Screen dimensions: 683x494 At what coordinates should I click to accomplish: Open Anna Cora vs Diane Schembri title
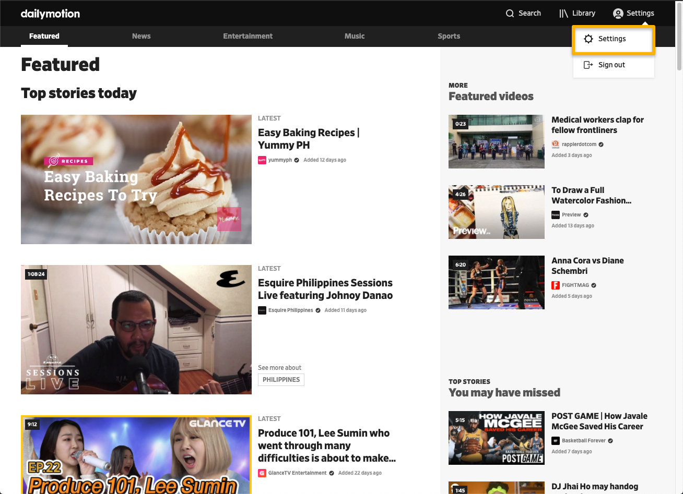tap(587, 266)
